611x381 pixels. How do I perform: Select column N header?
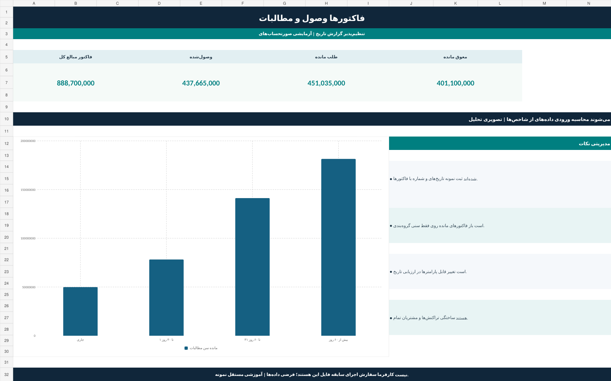(x=589, y=3)
